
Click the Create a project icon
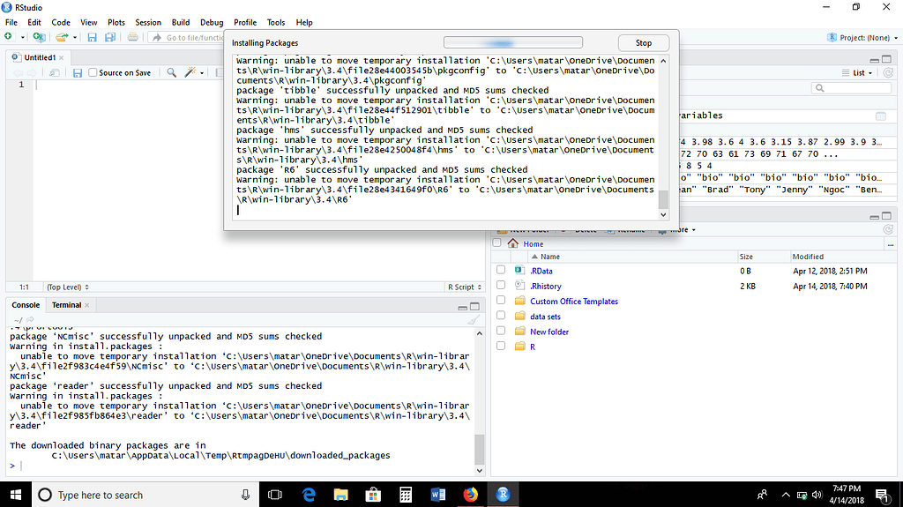(x=39, y=37)
